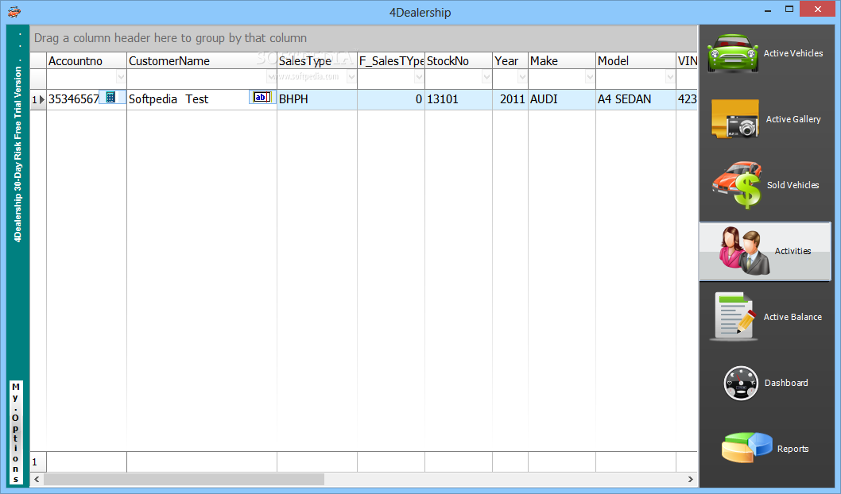The height and width of the screenshot is (494, 841).
Task: Open CustomerName filter dropdown
Action: click(271, 78)
